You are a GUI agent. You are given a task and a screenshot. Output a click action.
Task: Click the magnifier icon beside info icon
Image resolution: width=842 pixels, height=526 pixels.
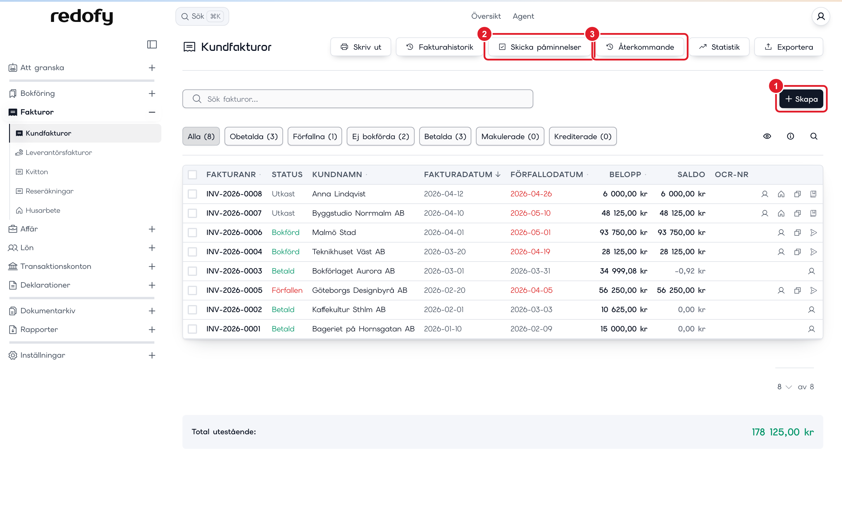tap(813, 136)
